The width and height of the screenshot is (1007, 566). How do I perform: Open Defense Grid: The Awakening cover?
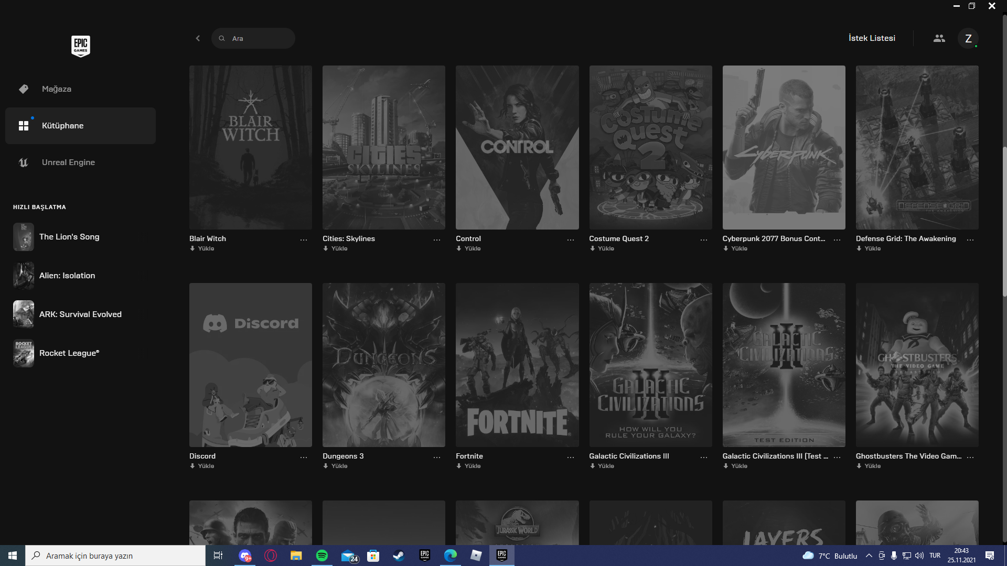point(917,147)
